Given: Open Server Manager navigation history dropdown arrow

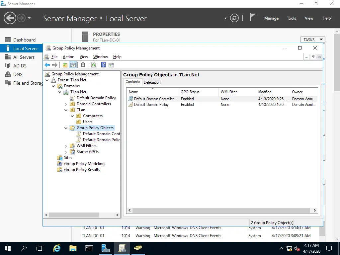Looking at the screenshot, I should pos(29,18).
